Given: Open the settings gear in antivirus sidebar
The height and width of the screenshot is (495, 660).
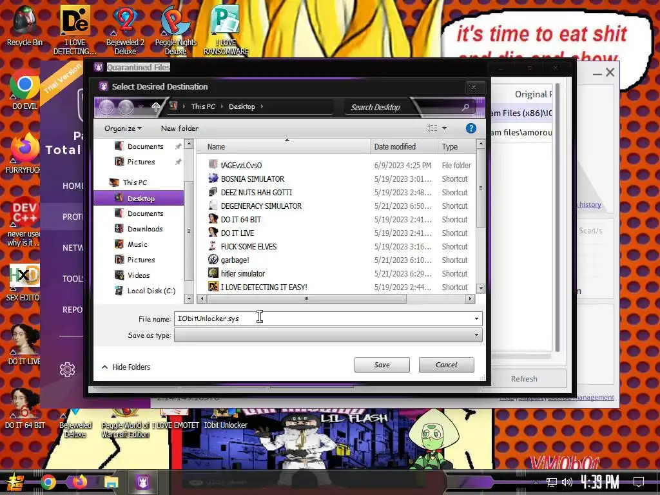Looking at the screenshot, I should (x=67, y=369).
